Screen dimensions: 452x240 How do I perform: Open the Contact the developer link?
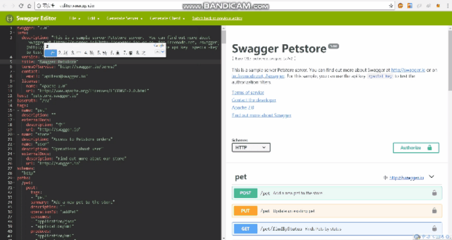(254, 100)
